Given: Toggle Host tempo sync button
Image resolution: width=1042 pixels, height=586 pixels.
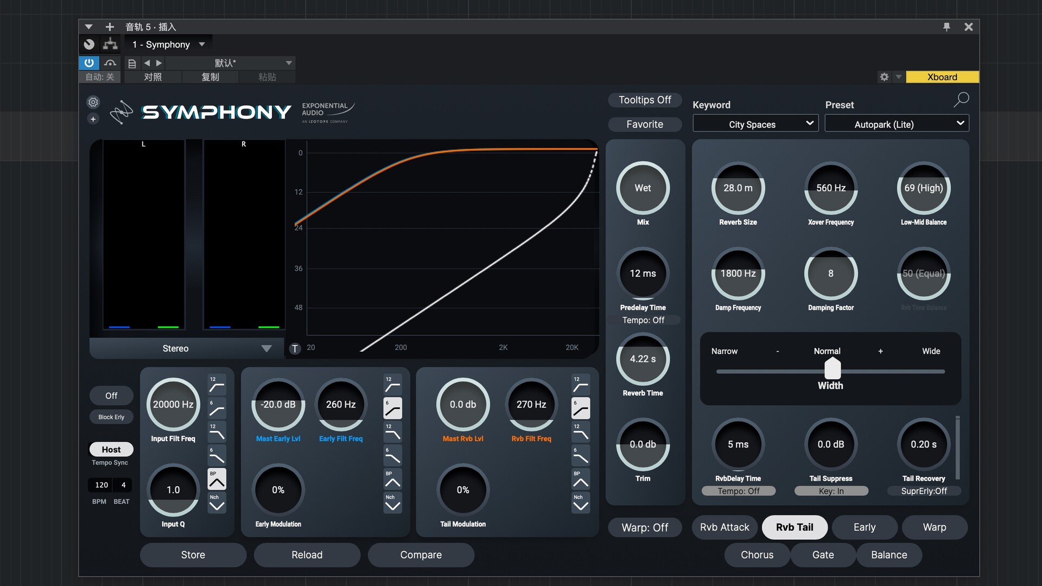Looking at the screenshot, I should point(111,449).
